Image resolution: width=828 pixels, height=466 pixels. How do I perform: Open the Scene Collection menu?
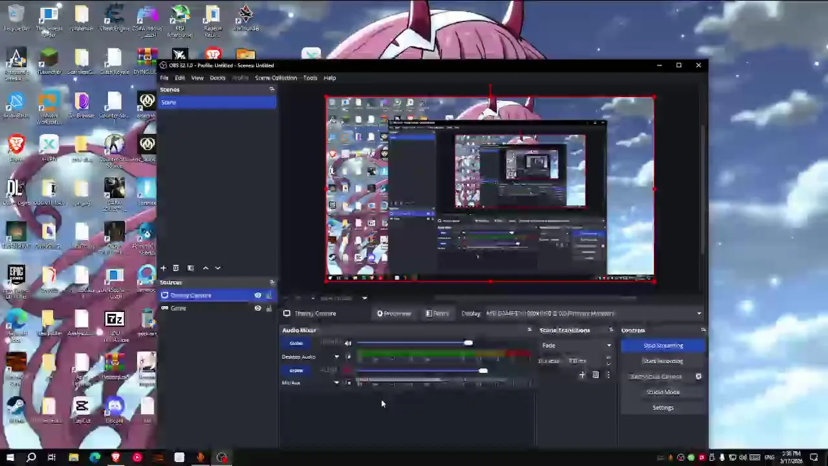click(276, 78)
